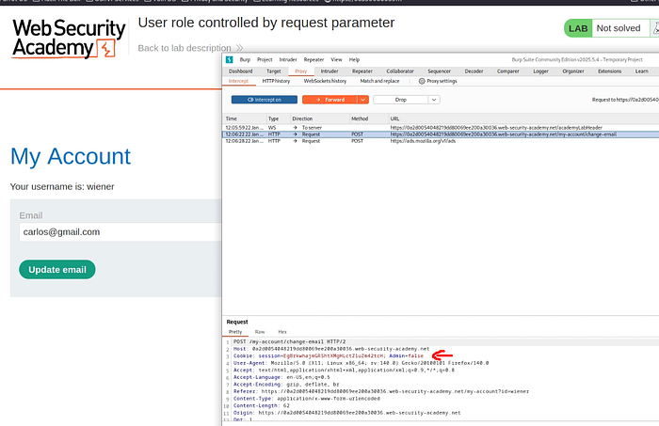Open the Project menu
659x426 pixels.
click(265, 59)
